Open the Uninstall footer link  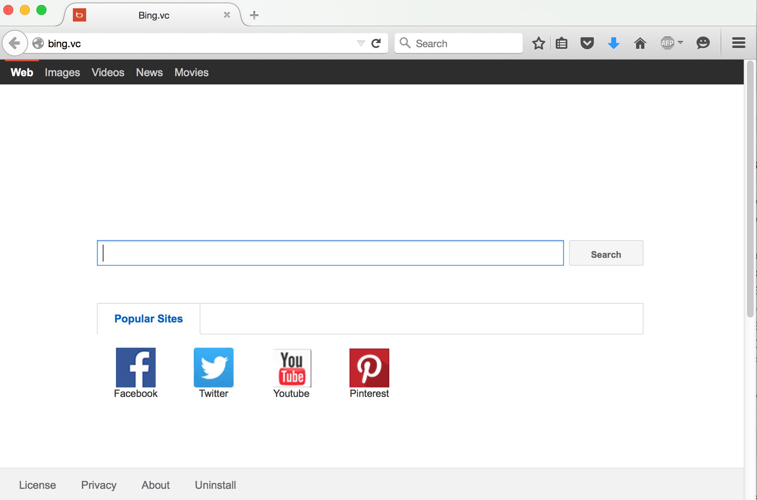[215, 485]
